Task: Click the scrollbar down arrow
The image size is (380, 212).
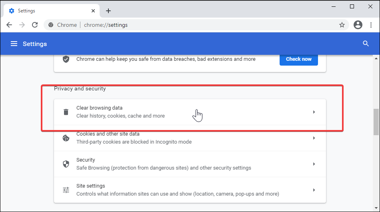Action: (376, 208)
